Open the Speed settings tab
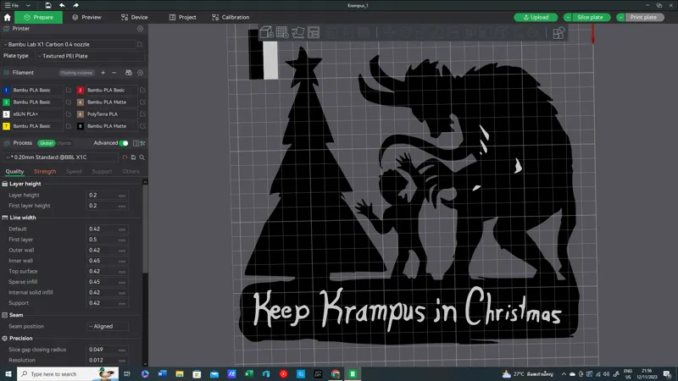678x381 pixels. pyautogui.click(x=74, y=172)
